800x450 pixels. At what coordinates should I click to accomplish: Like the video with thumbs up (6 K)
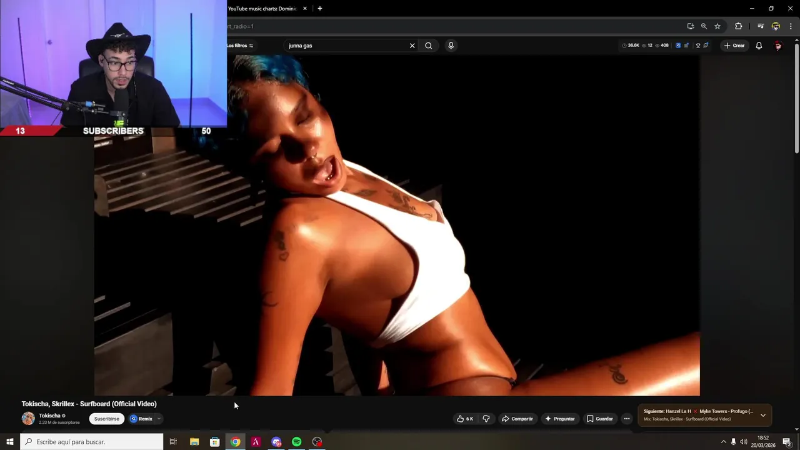465,419
